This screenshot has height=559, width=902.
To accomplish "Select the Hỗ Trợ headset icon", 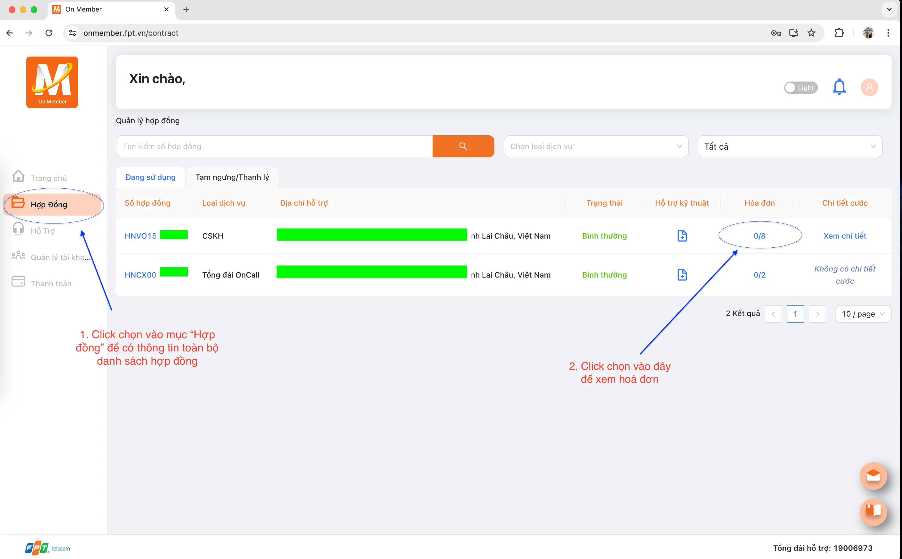I will tap(18, 229).
